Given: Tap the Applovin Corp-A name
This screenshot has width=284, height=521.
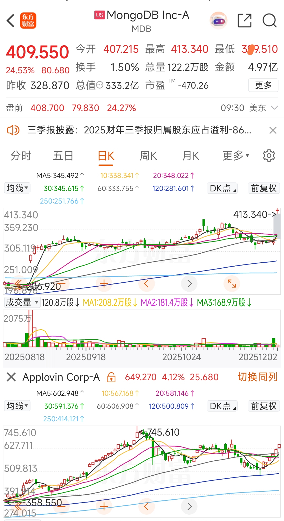Looking at the screenshot, I should (x=61, y=377).
